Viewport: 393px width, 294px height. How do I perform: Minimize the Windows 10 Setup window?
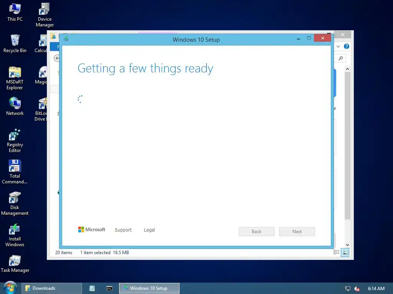point(299,39)
